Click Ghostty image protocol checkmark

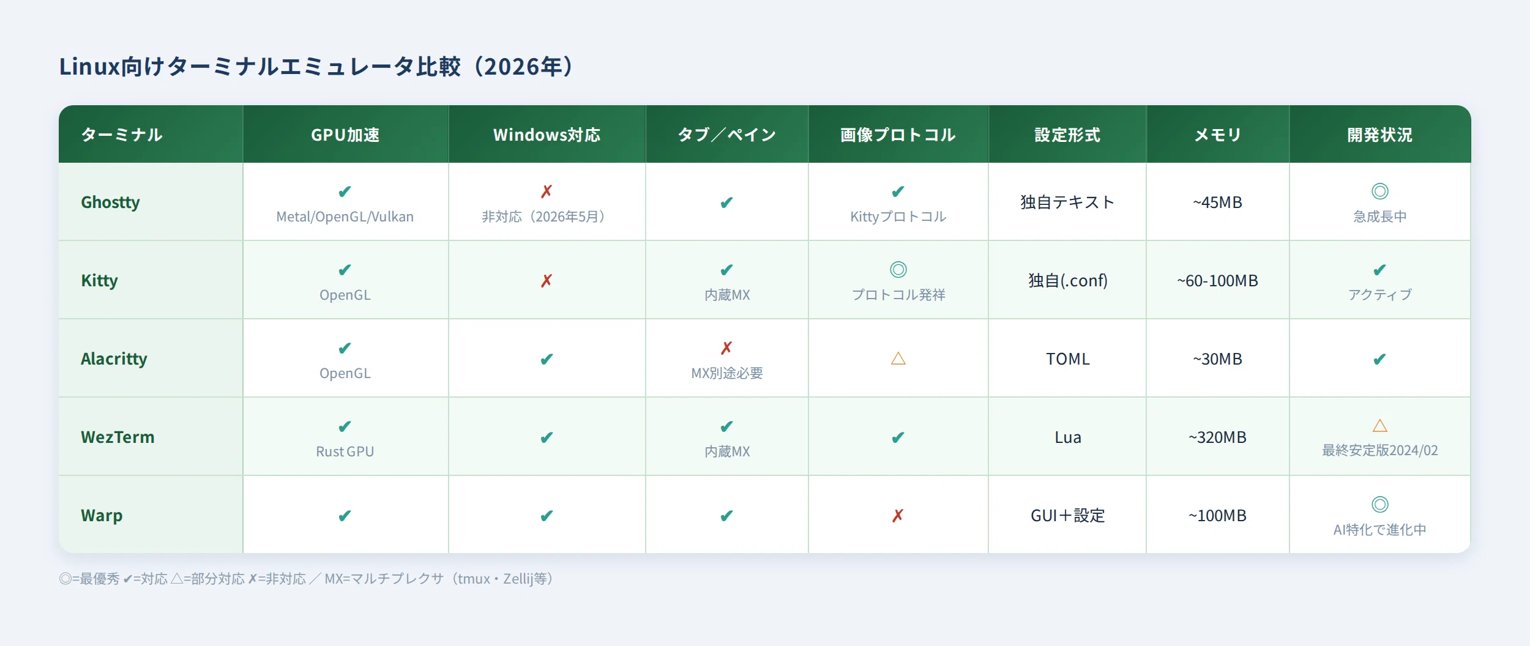[x=898, y=191]
